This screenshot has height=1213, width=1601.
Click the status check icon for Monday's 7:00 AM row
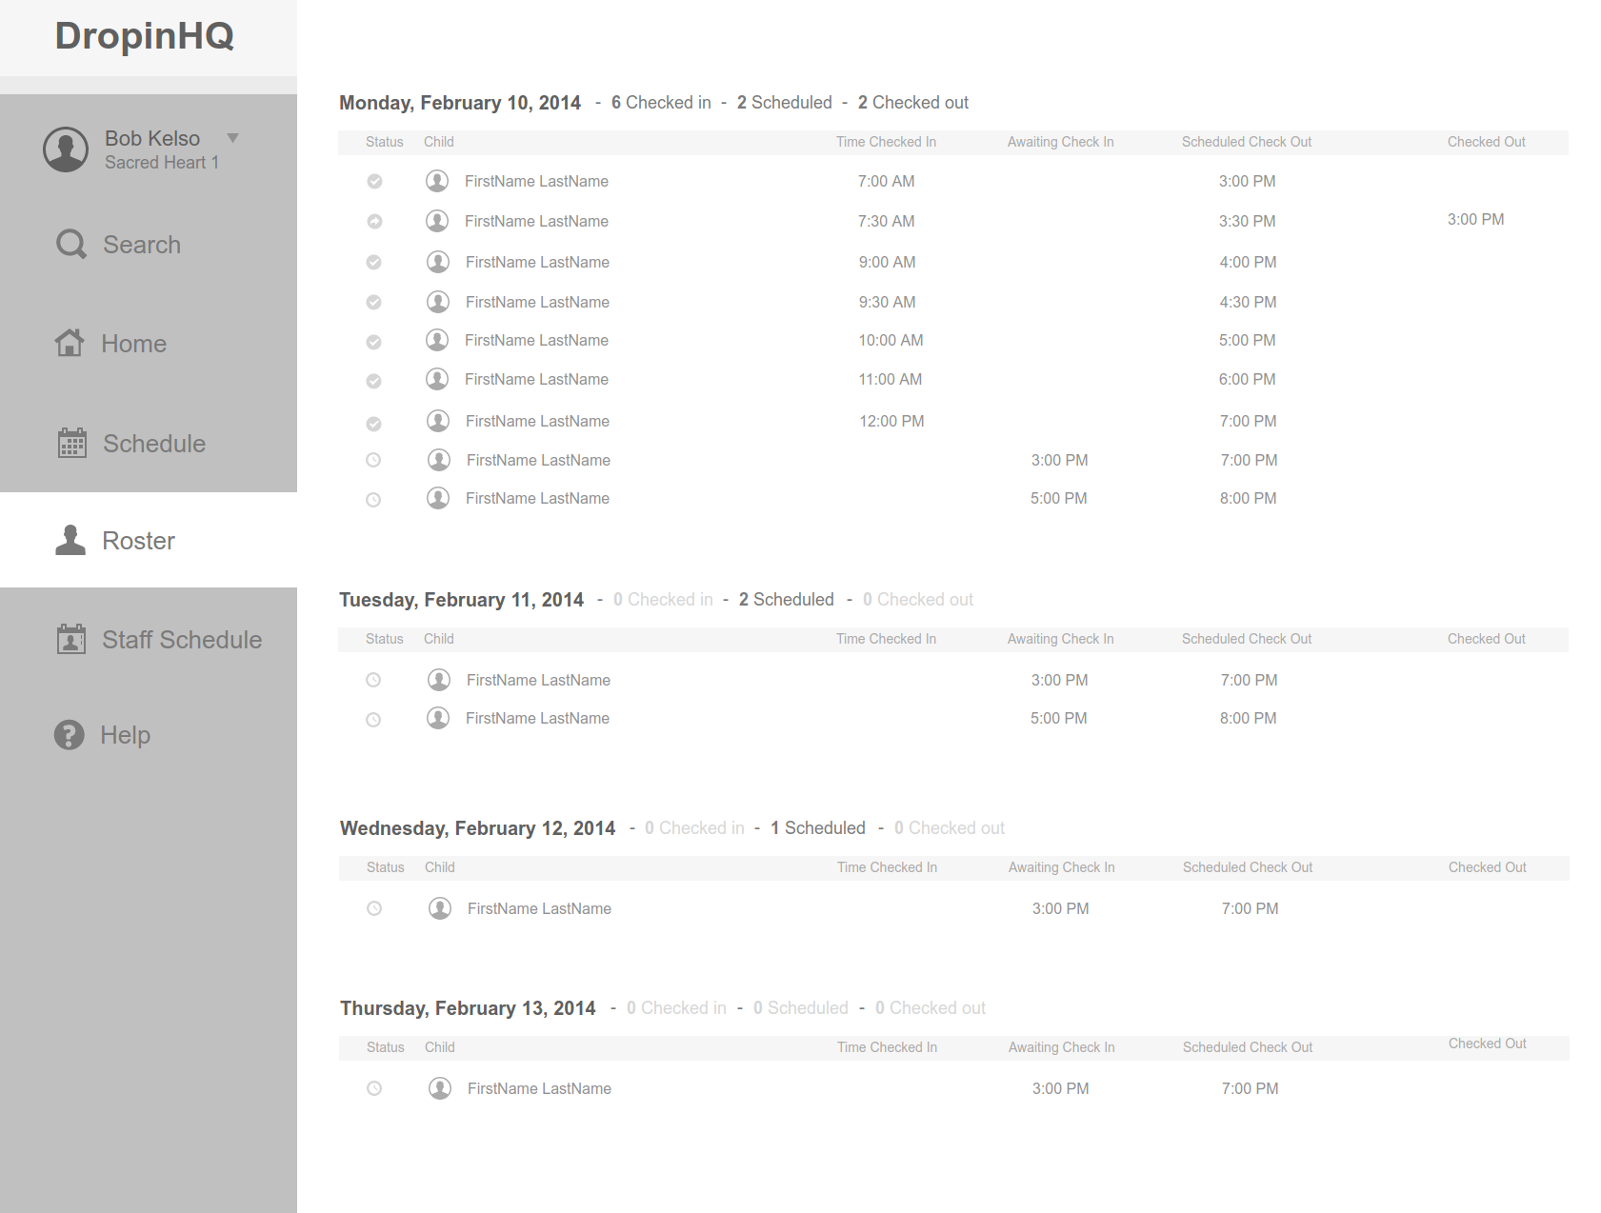pos(375,181)
